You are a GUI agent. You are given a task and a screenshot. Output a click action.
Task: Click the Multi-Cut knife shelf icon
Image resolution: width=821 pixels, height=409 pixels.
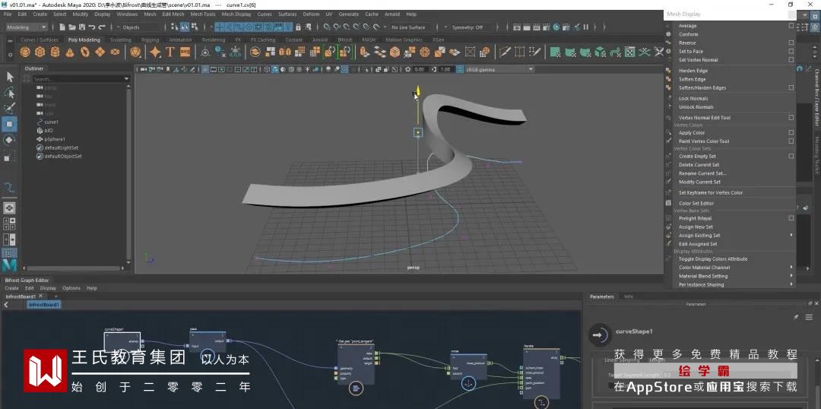pos(504,52)
